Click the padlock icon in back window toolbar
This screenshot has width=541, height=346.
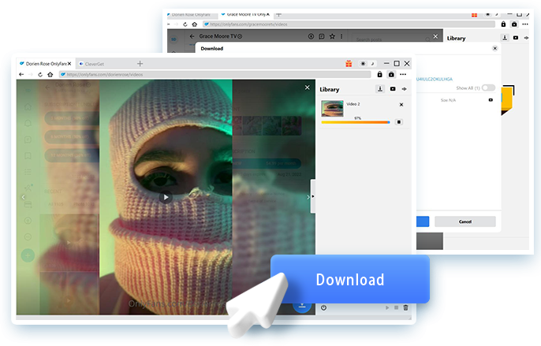[x=503, y=24]
